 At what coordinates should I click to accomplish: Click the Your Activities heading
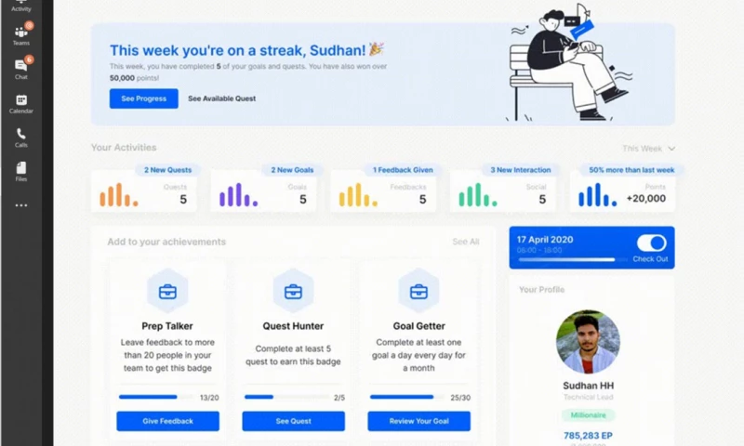[x=124, y=148]
